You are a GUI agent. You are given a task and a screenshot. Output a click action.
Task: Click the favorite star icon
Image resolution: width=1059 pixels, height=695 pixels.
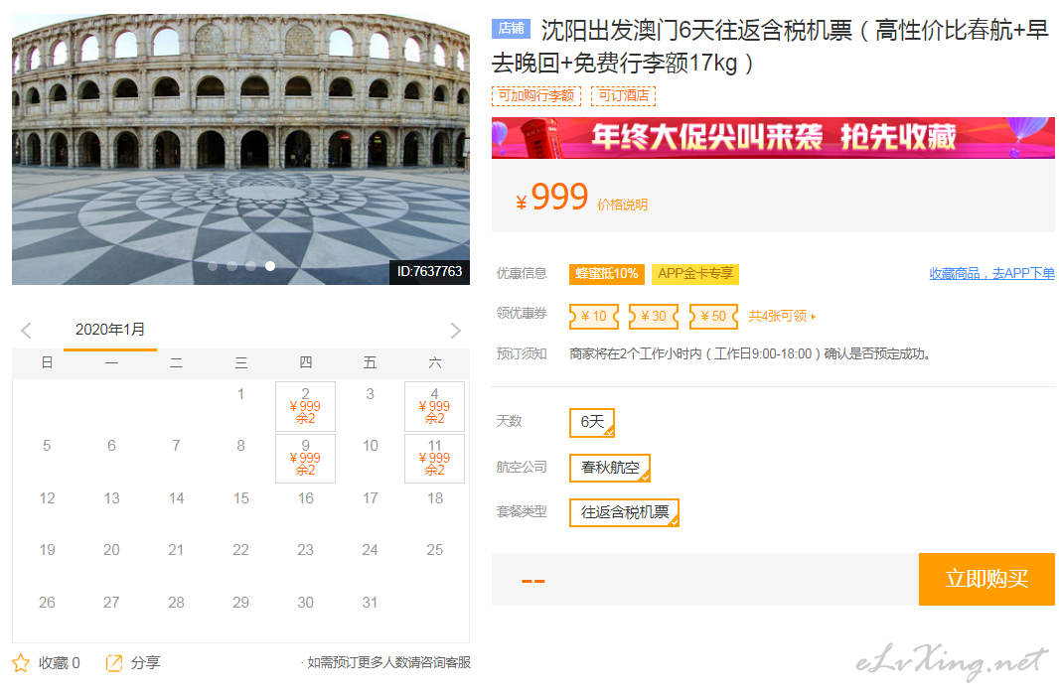[21, 662]
